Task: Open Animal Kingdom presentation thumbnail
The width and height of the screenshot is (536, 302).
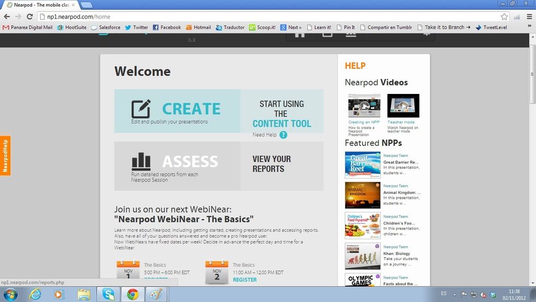Action: coord(363,195)
